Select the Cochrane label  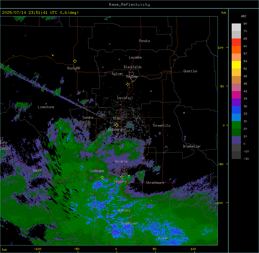click(x=97, y=171)
